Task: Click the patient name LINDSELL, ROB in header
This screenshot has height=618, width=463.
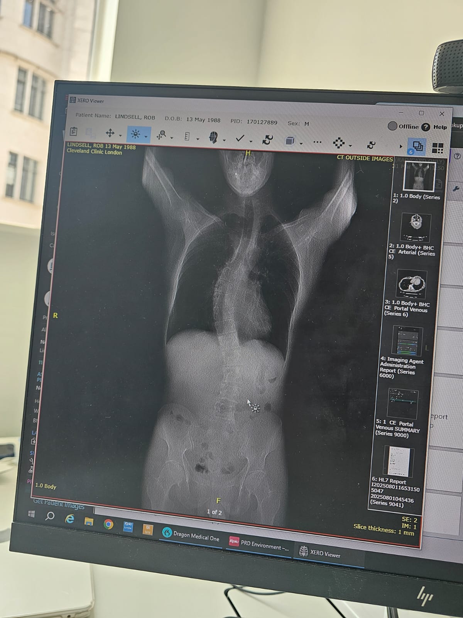Action: (x=135, y=117)
